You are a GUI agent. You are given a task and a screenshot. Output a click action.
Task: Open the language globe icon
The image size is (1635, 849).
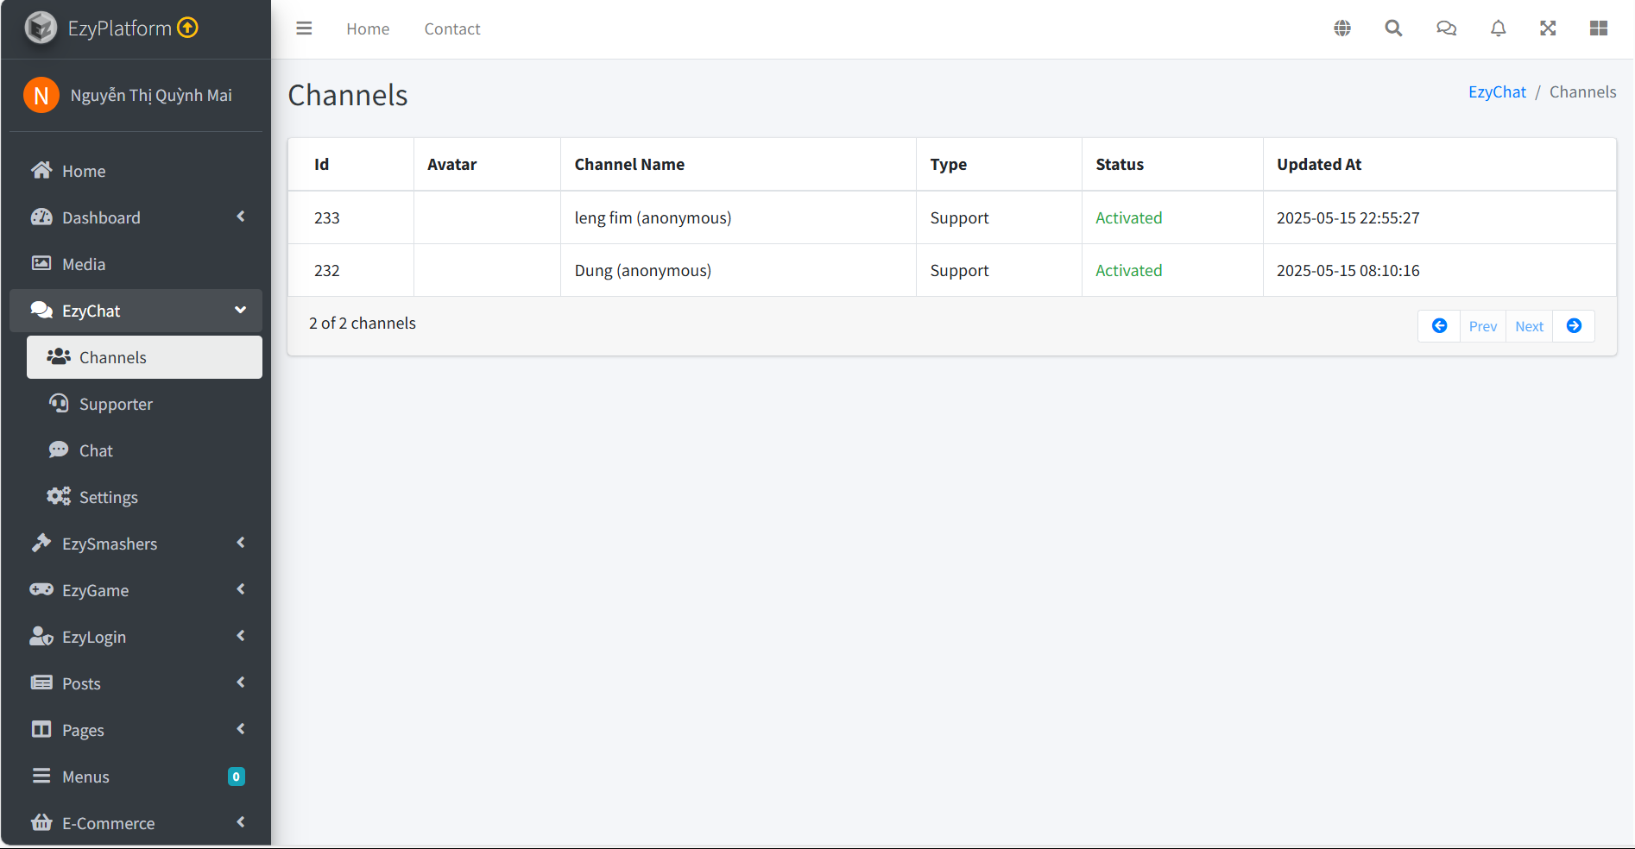[1342, 28]
